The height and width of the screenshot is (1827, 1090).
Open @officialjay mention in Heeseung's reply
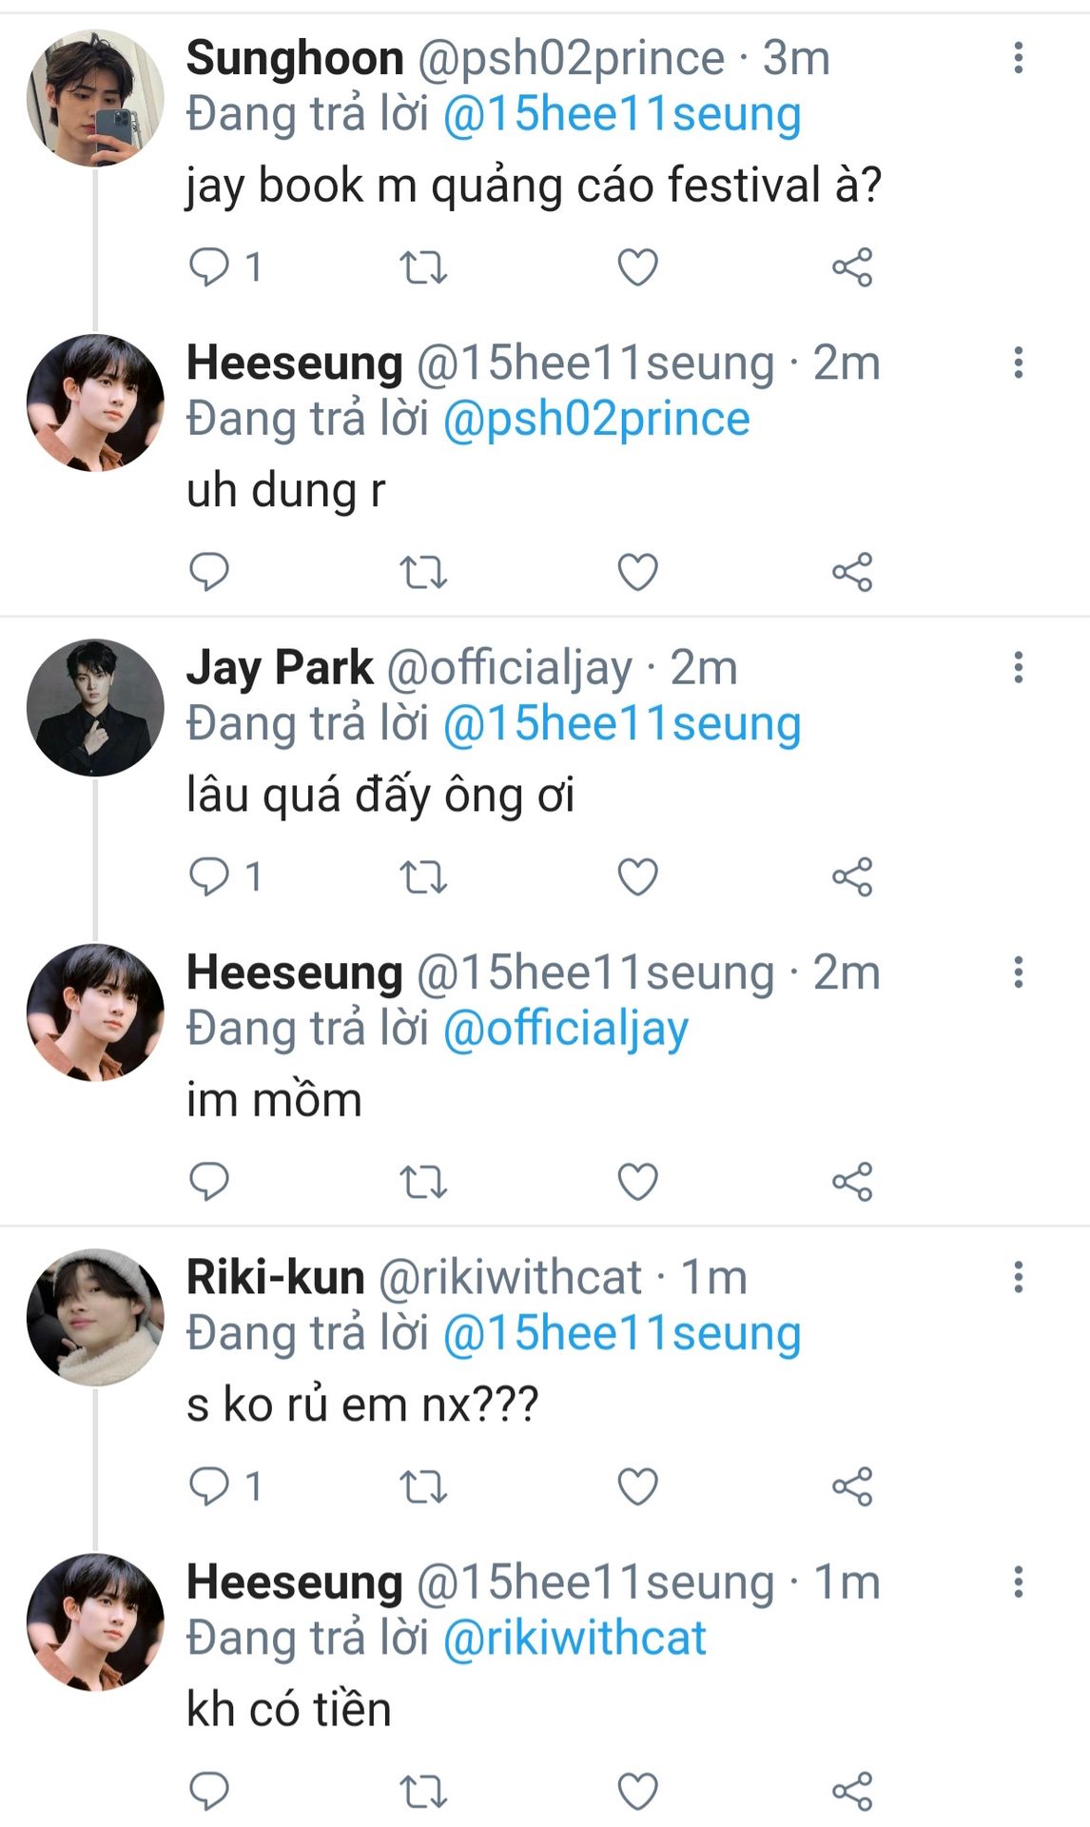[566, 1029]
